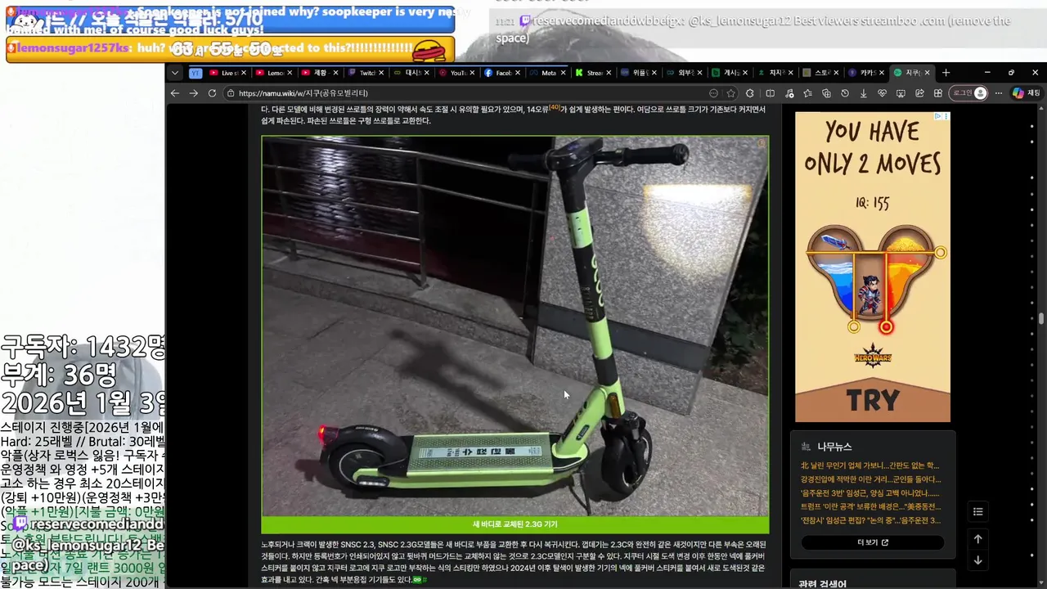Reload the namu.wiki page
The height and width of the screenshot is (589, 1047).
[212, 93]
